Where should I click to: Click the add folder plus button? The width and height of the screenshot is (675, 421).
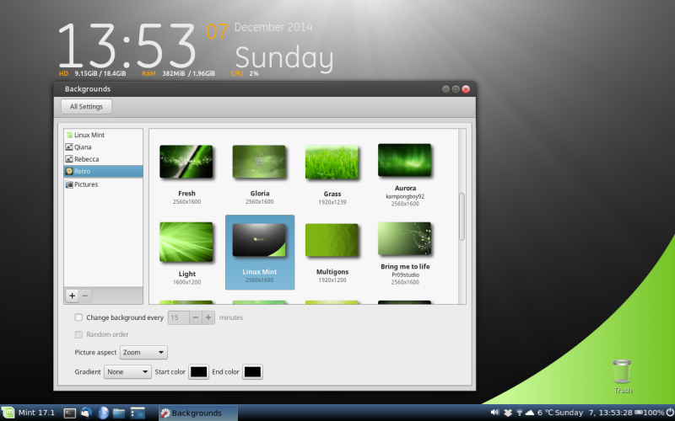pyautogui.click(x=72, y=296)
